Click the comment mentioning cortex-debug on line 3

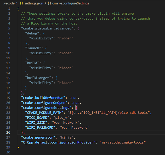click(86, 19)
